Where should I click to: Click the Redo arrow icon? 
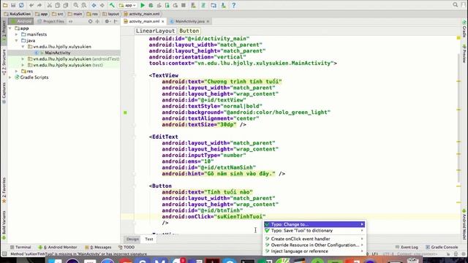point(39,5)
